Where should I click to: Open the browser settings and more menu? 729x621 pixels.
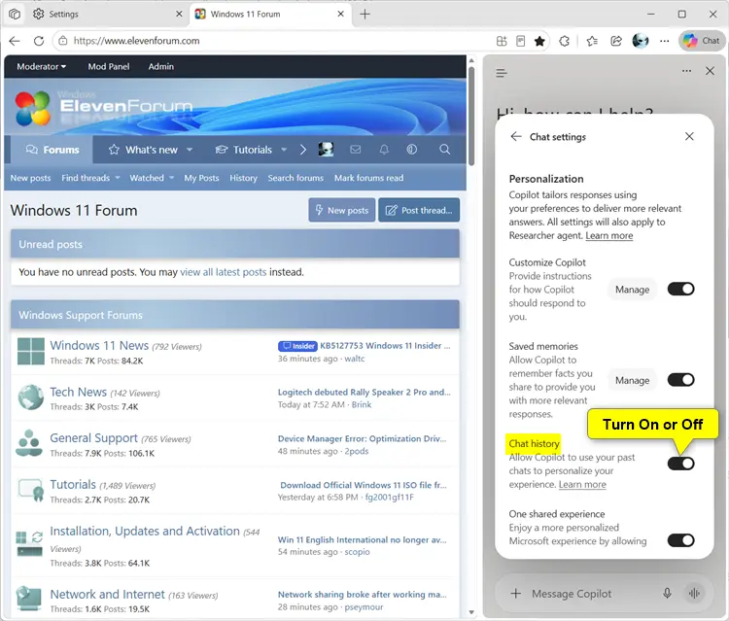[x=665, y=41]
